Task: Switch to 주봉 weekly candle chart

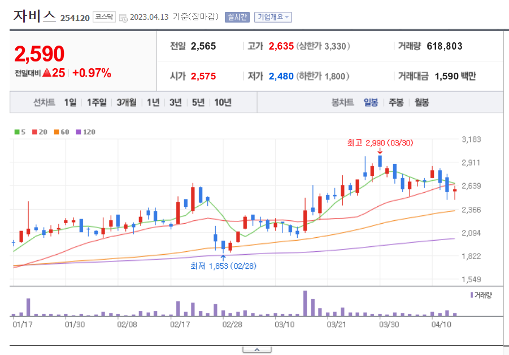Action: pyautogui.click(x=396, y=103)
